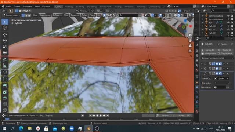This screenshot has height=132, width=235.
Task: Open the Render properties tab
Action: click(x=197, y=51)
